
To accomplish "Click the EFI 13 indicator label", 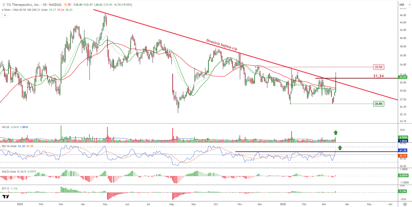I will (x=6, y=189).
